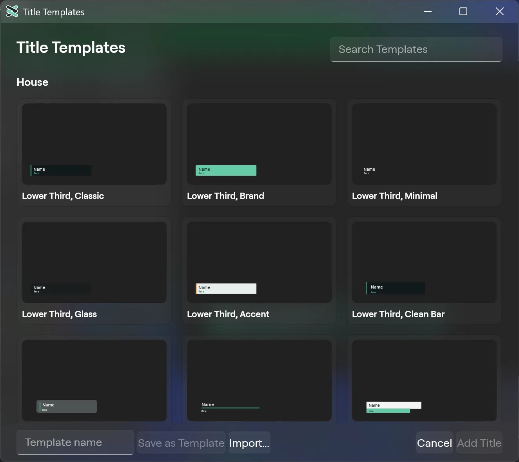Click the Save as Template button
This screenshot has height=462, width=519.
[x=181, y=443]
